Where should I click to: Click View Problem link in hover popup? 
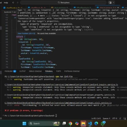(26, 33)
